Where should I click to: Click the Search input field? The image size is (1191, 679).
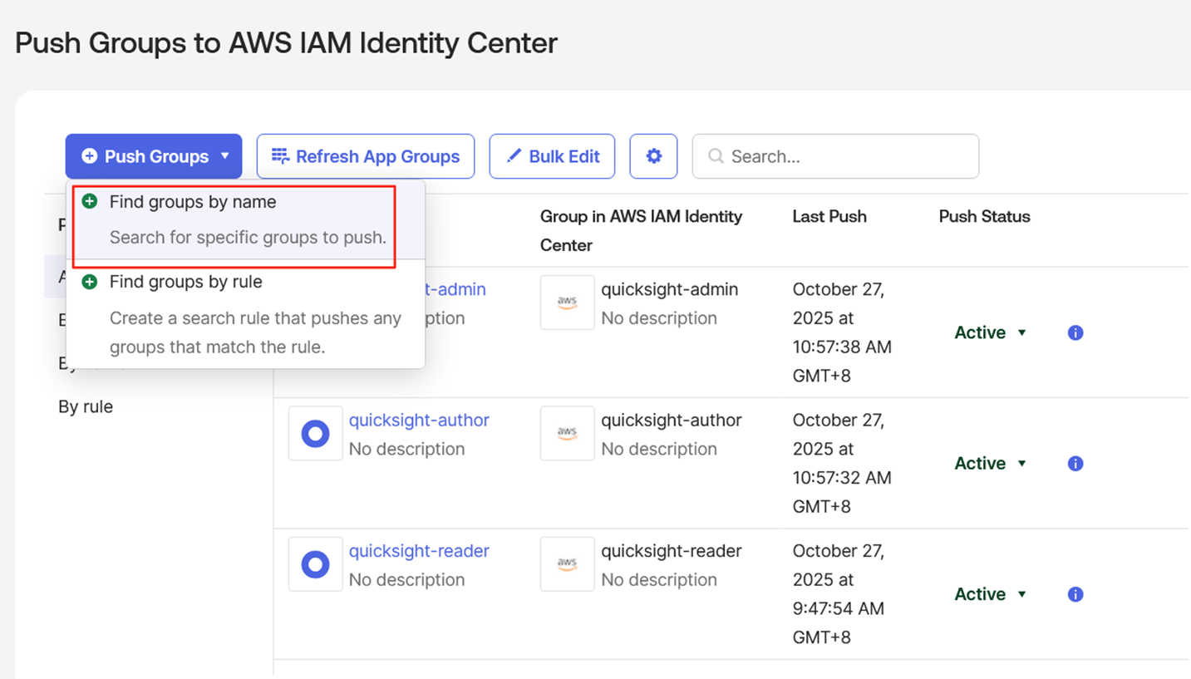click(835, 156)
